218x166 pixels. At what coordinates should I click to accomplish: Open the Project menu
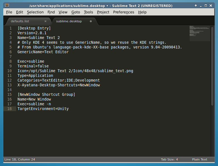click(103, 12)
